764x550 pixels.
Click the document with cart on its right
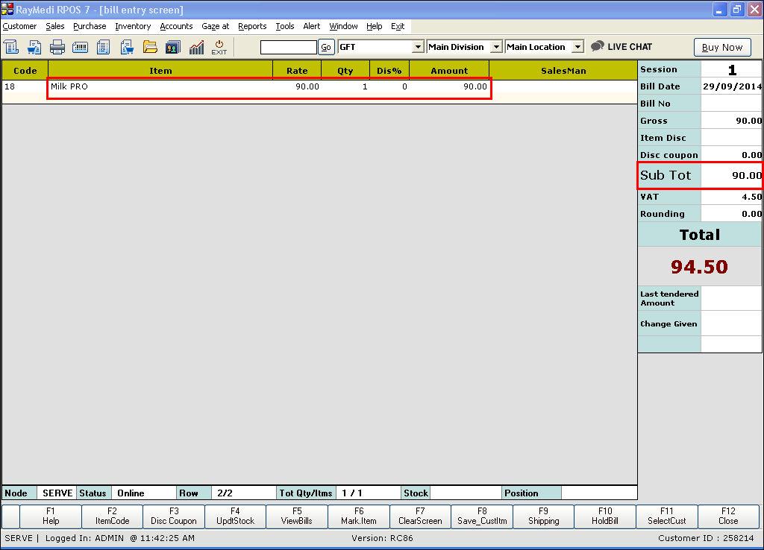127,47
